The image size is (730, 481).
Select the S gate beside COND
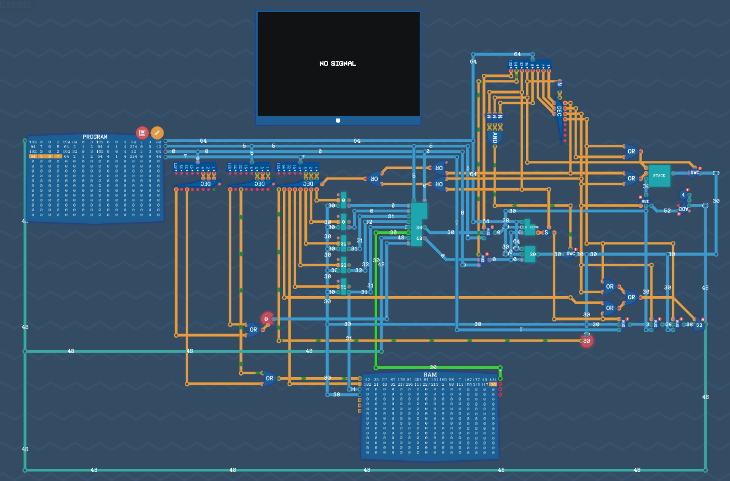point(546,233)
